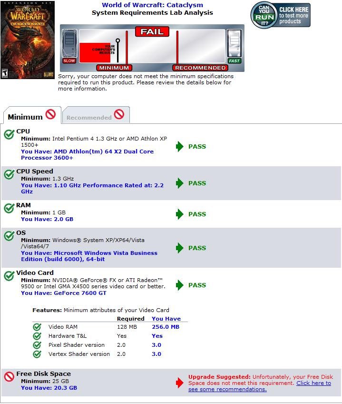Click the green arrow in the CPU Speed row
This screenshot has height=404, width=342.
[x=180, y=183]
